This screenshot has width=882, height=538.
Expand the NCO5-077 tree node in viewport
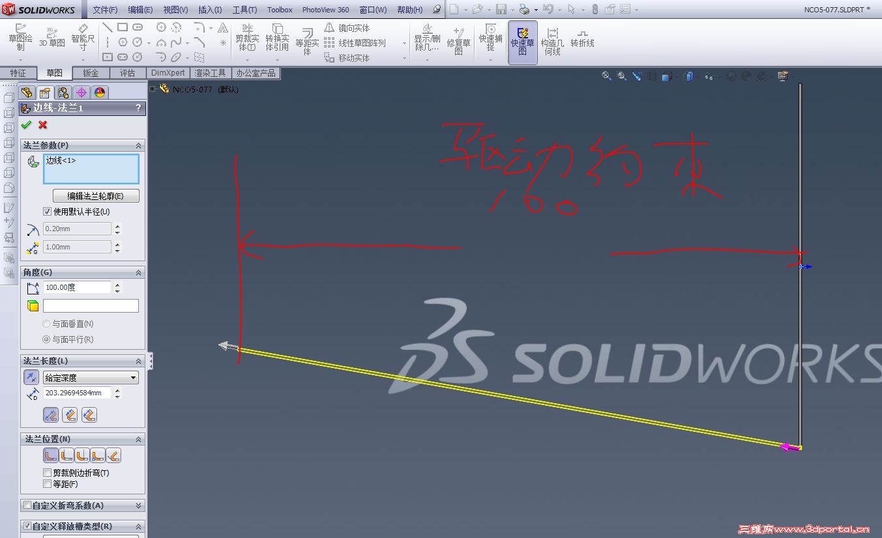[153, 89]
